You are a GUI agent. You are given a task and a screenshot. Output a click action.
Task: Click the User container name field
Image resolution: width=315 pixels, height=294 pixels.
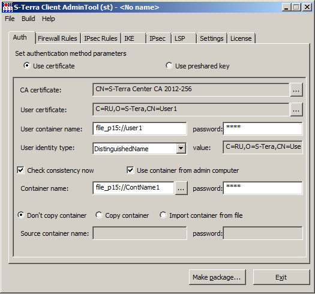pyautogui.click(x=140, y=128)
